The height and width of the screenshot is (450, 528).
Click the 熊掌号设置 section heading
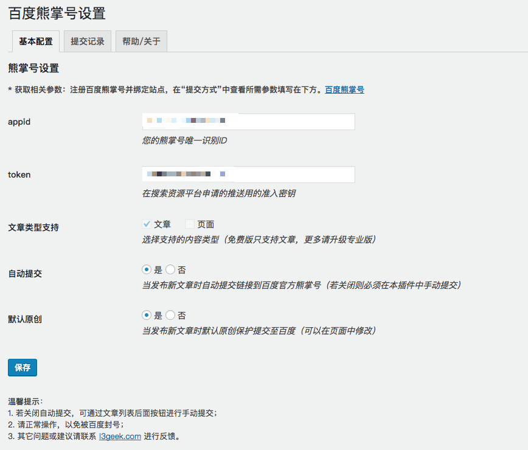coord(33,68)
